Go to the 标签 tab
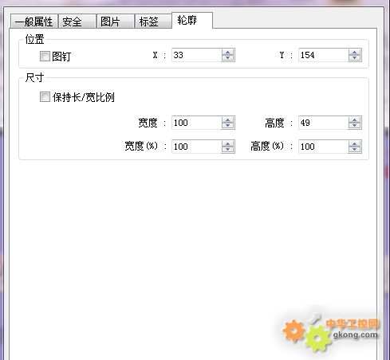 (154, 22)
